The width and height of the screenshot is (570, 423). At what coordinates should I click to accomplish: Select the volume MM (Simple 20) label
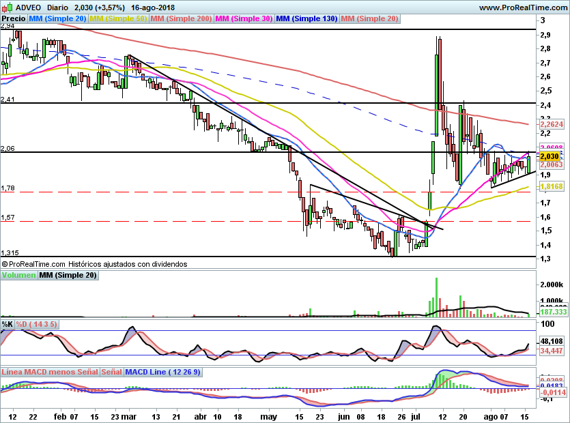coord(68,275)
